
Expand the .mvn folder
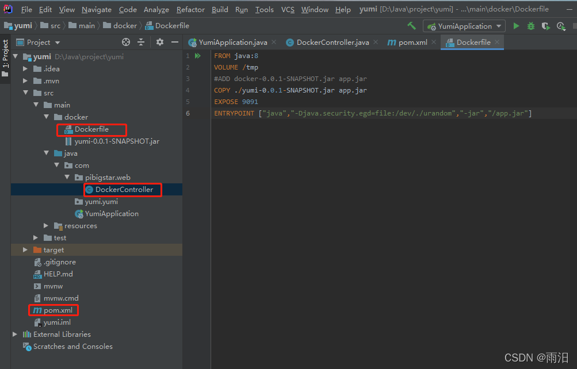(25, 81)
